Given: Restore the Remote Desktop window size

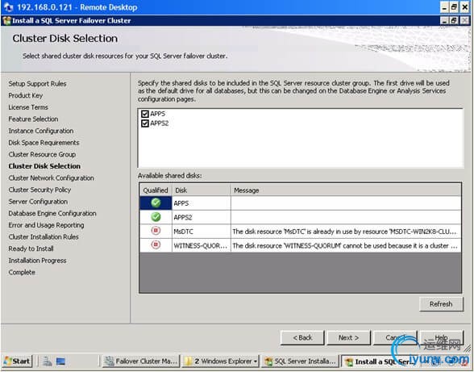Looking at the screenshot, I should 454,7.
